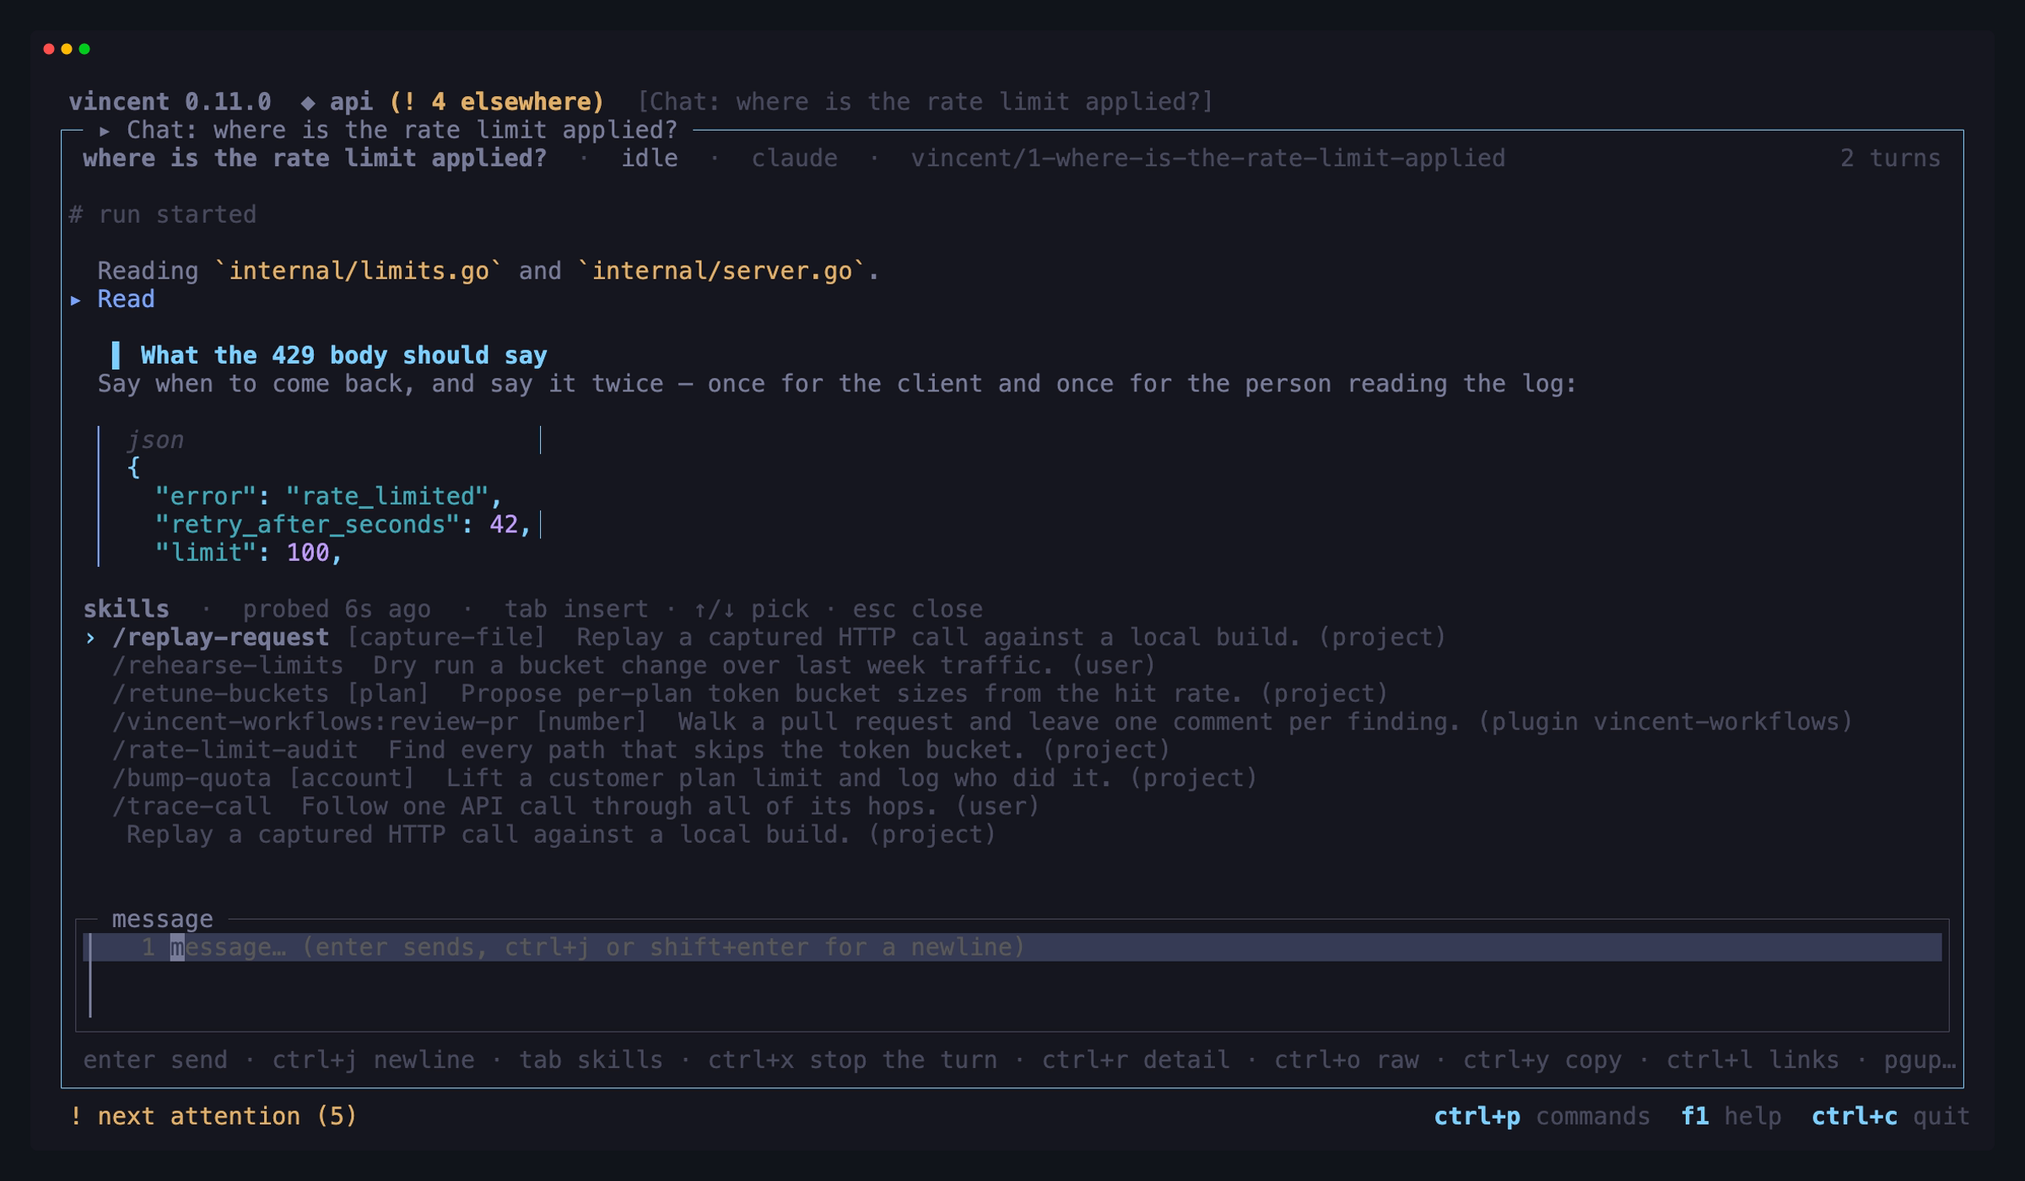This screenshot has width=2025, height=1181.
Task: Select the /trace-call skill
Action: click(575, 806)
